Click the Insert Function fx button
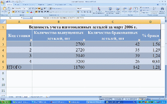 point(31,18)
